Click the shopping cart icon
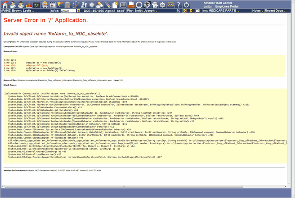The width and height of the screenshot is (295, 198). pos(44,4)
